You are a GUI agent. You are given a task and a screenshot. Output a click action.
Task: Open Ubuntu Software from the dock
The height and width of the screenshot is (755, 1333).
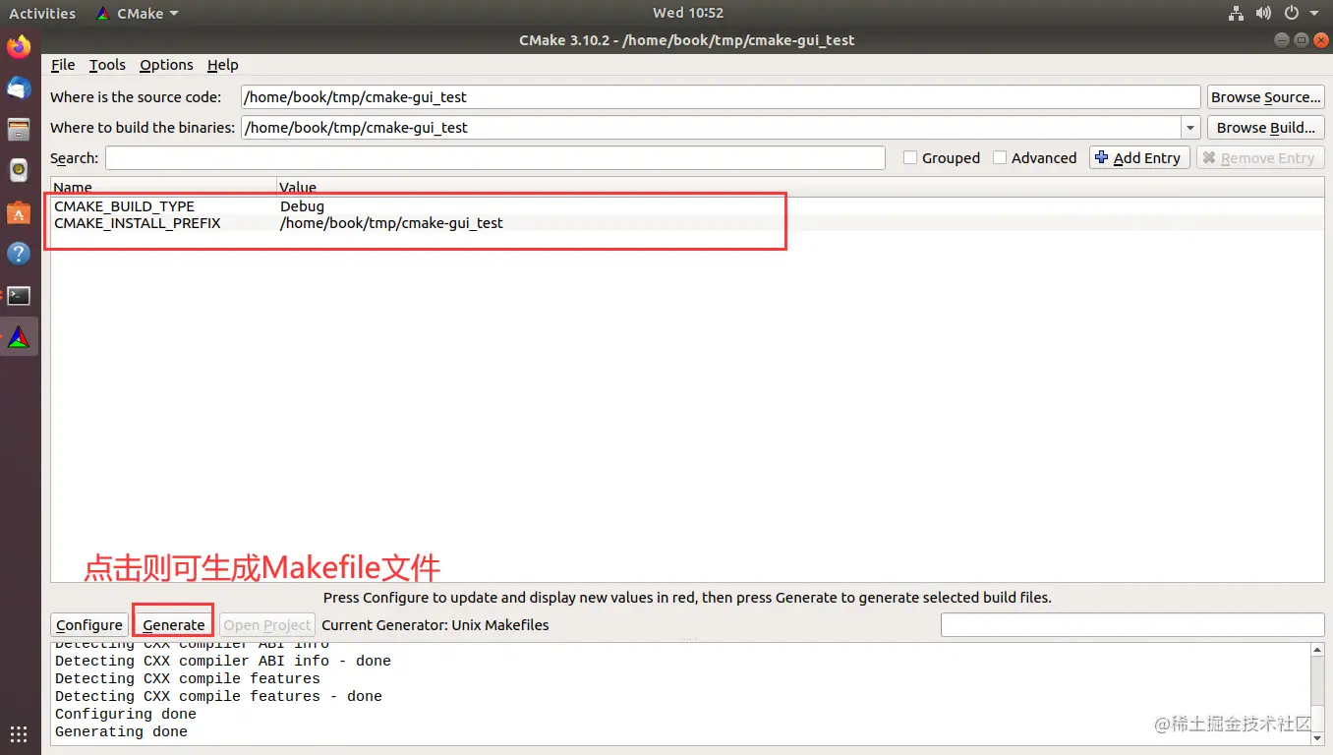pos(19,212)
